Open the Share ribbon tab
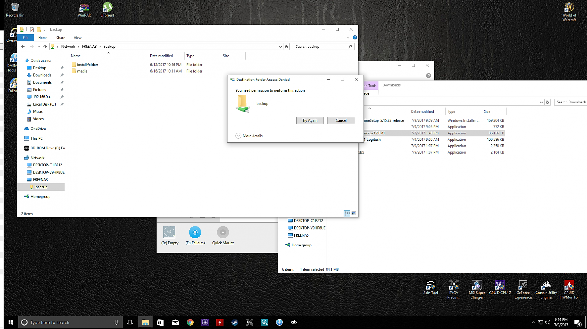587x329 pixels. click(x=61, y=38)
